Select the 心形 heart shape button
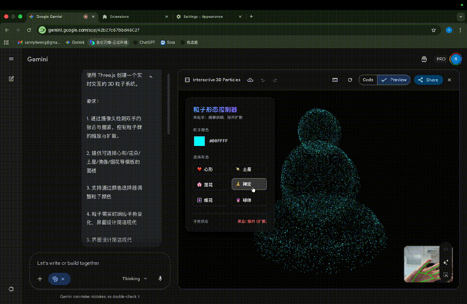 [x=205, y=169]
